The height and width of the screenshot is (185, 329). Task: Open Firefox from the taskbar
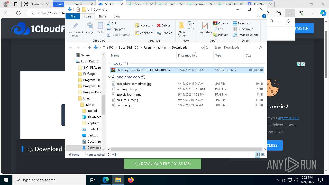click(x=131, y=180)
